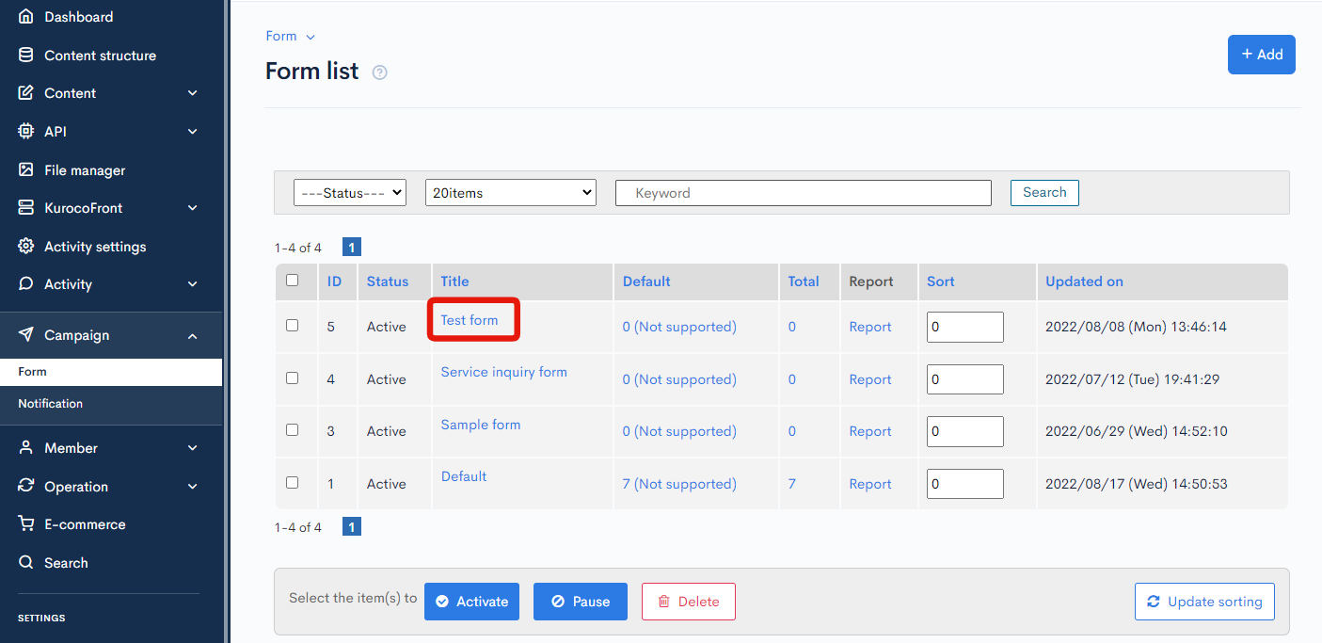Viewport: 1322px width, 643px height.
Task: Click the Campaign paper plane icon
Action: click(x=26, y=335)
